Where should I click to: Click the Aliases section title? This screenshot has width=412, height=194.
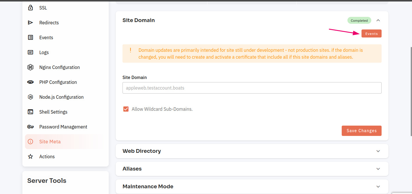pos(132,169)
